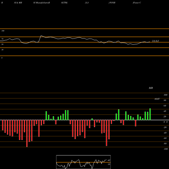Click the "40" label on the MR axis

point(165,111)
